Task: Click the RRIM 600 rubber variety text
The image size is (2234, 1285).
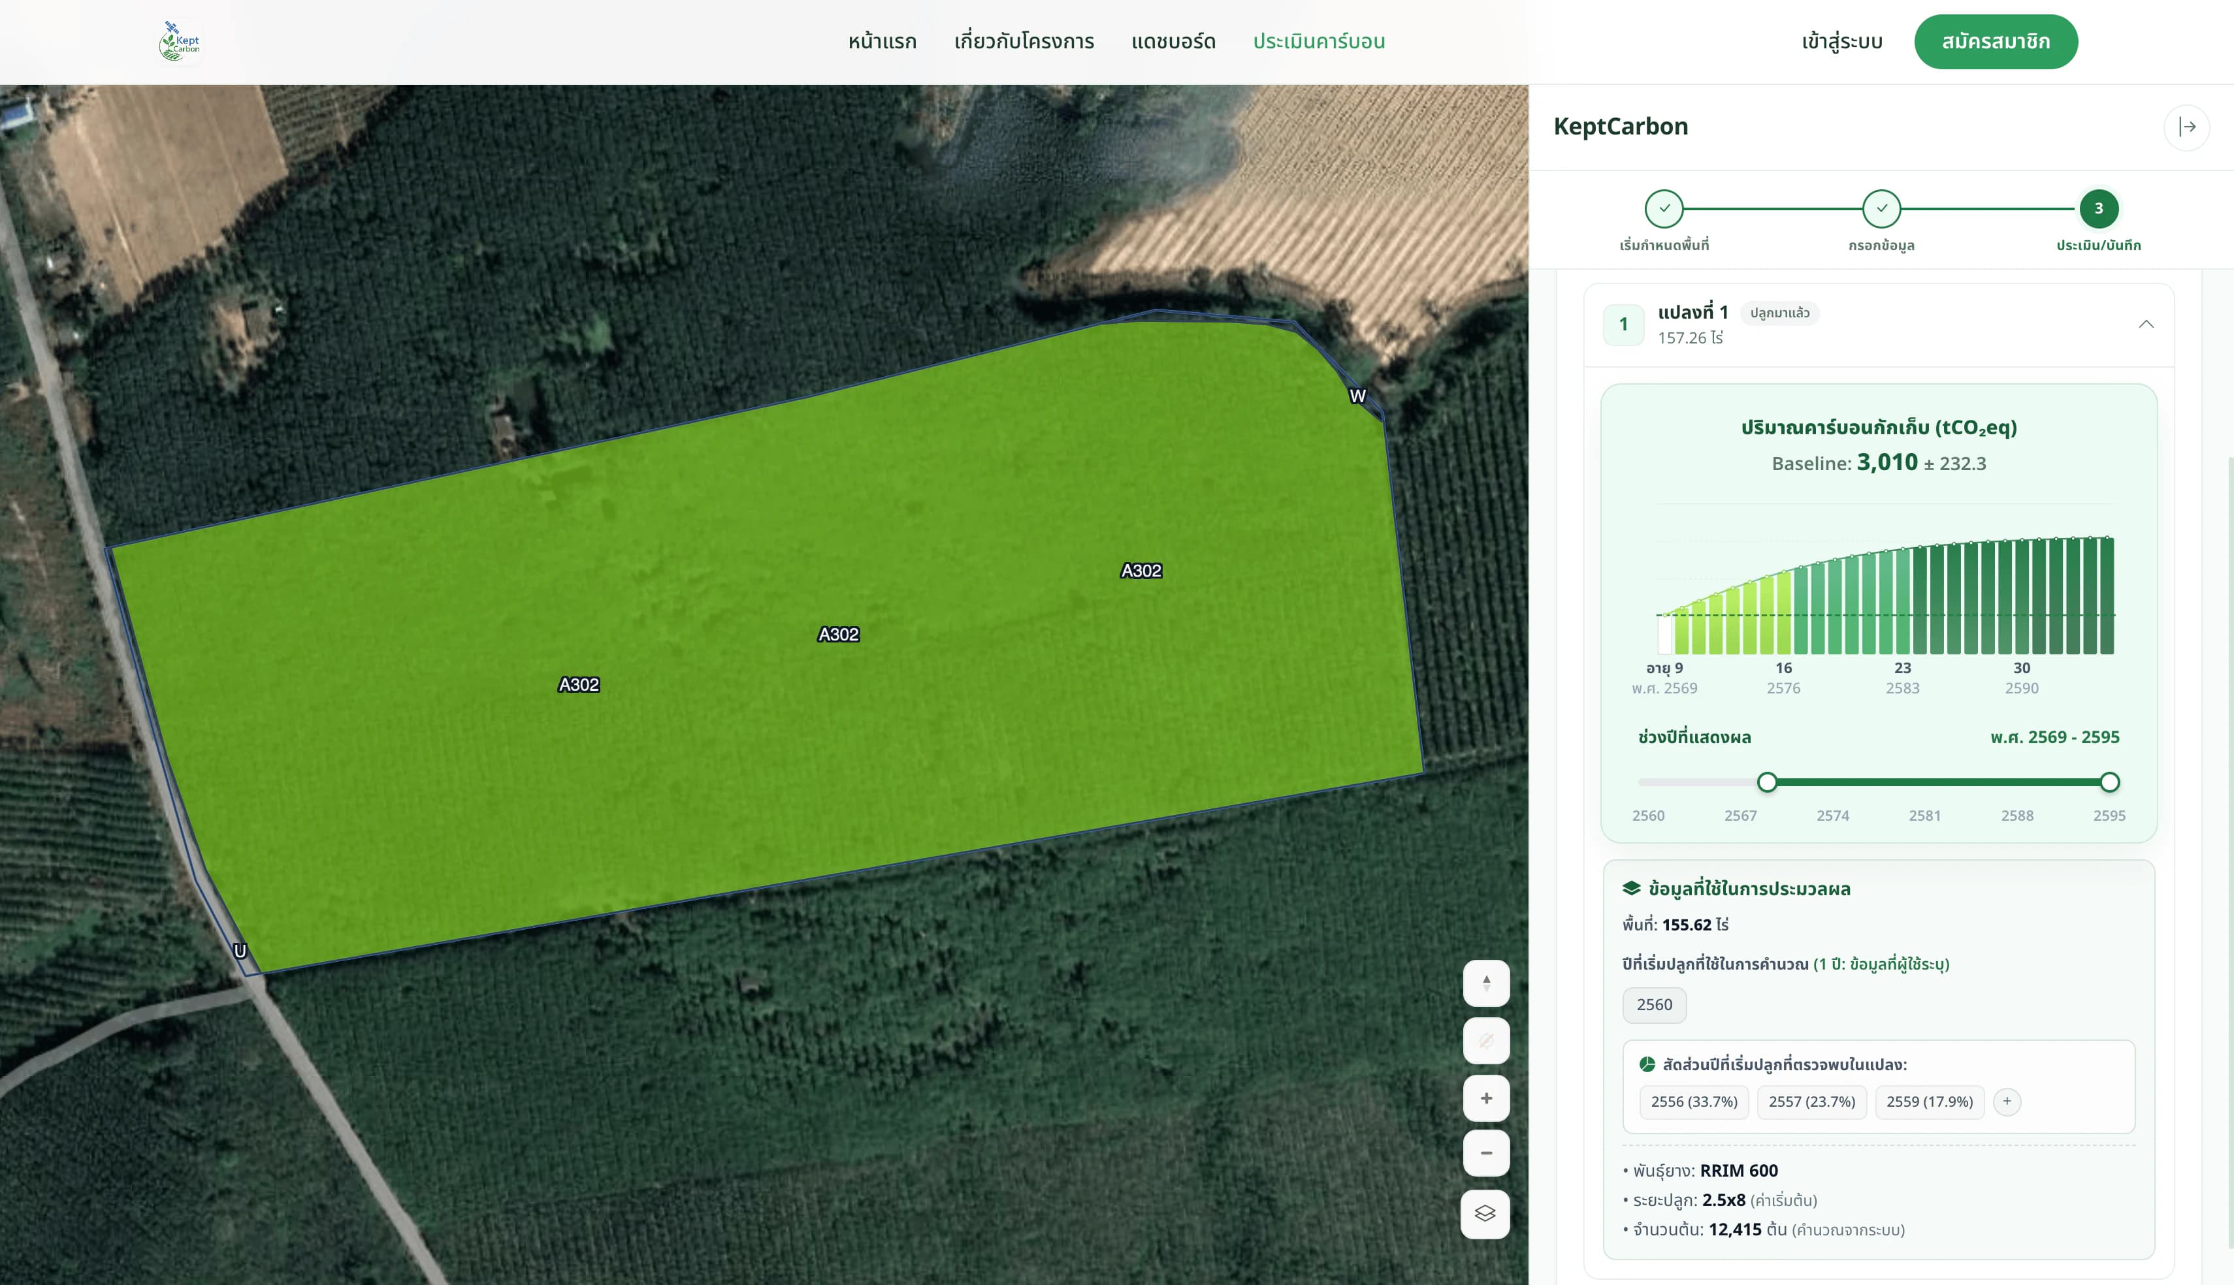Action: point(1739,1170)
